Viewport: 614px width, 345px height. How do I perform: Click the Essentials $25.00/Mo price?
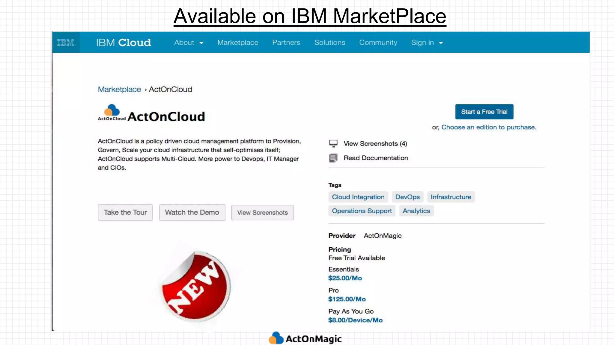(345, 278)
